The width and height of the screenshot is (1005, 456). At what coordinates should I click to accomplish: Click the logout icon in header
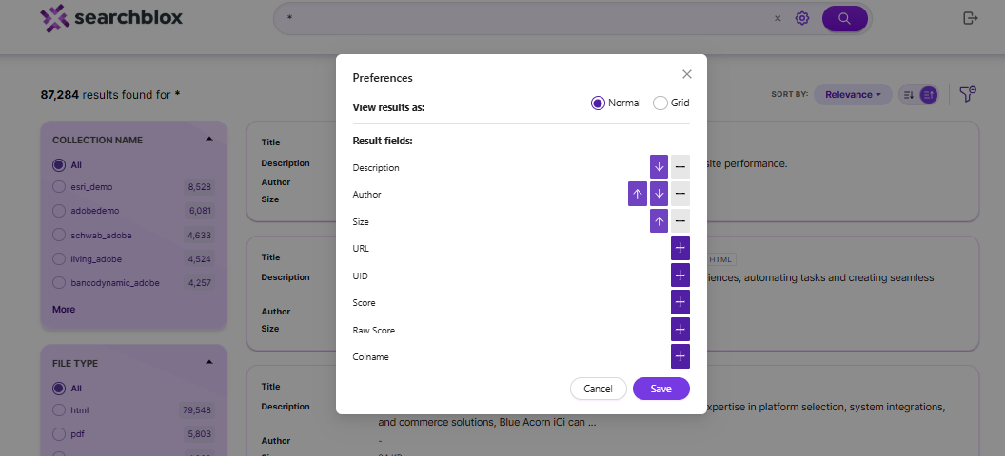pos(971,18)
